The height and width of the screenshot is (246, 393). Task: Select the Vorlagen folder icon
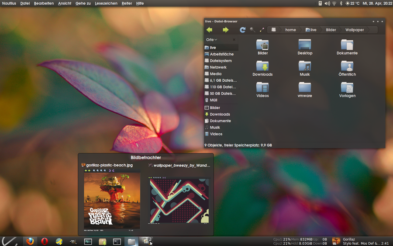point(347,87)
